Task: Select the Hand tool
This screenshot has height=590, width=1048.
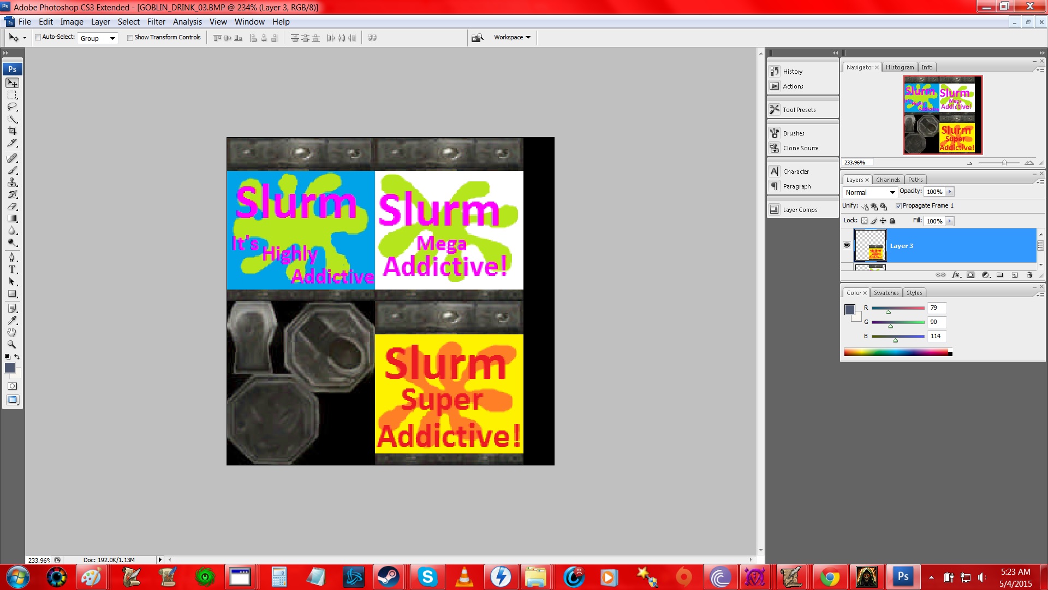Action: click(x=12, y=333)
